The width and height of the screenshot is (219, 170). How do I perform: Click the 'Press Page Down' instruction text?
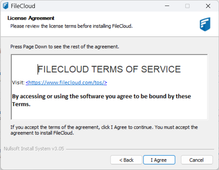65,46
